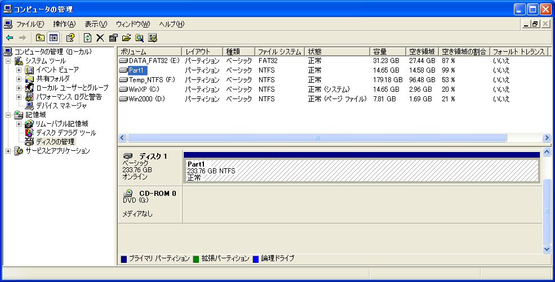Sort by the 状態 column header
Viewport: 555px width, 282px height.
pyautogui.click(x=337, y=52)
